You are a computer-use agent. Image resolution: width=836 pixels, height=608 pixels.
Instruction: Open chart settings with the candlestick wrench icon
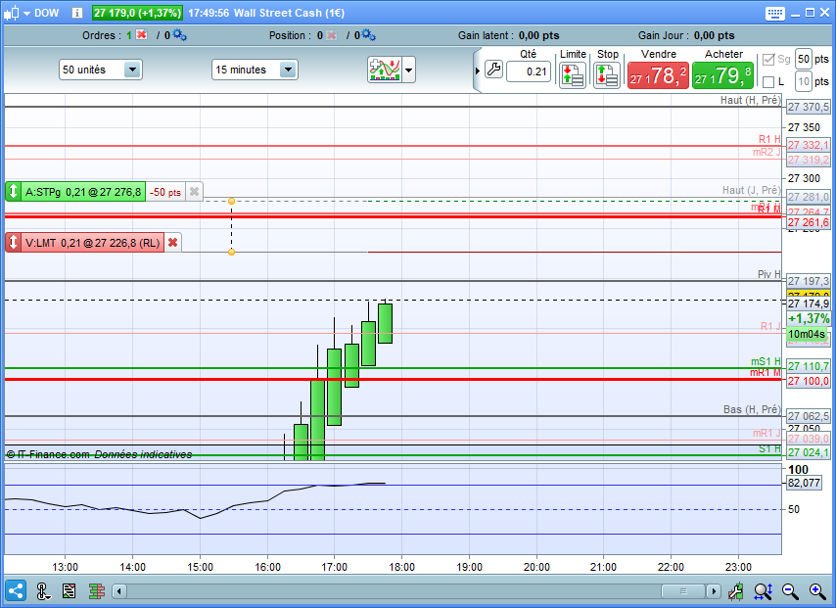click(x=736, y=591)
